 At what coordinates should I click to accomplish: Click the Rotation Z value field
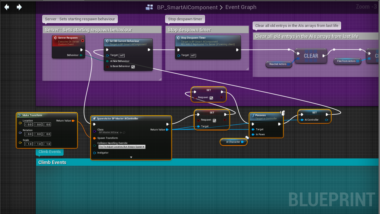tap(47, 134)
